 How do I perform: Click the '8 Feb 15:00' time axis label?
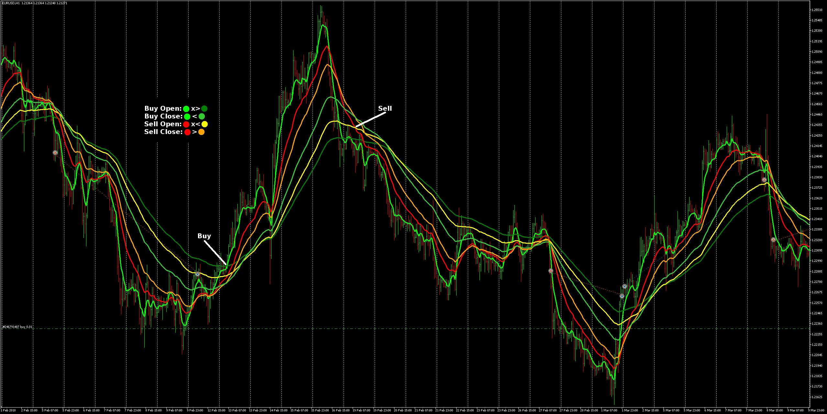[153, 410]
